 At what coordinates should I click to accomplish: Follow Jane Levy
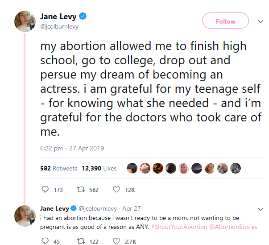pos(225,21)
